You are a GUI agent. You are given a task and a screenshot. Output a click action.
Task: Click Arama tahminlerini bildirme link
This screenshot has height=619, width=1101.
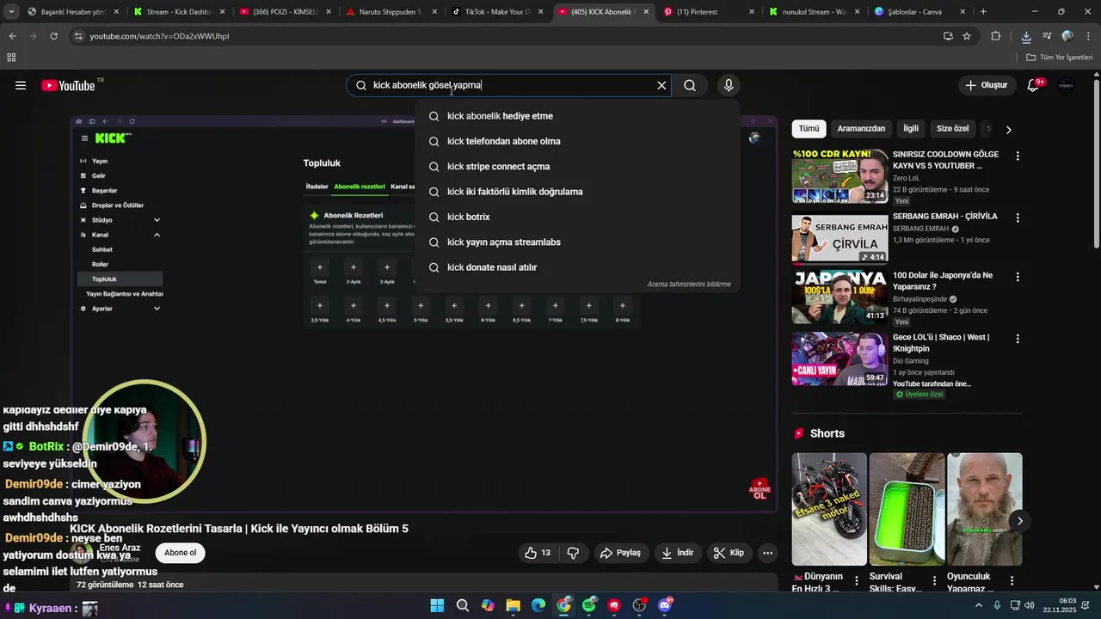[x=689, y=285]
